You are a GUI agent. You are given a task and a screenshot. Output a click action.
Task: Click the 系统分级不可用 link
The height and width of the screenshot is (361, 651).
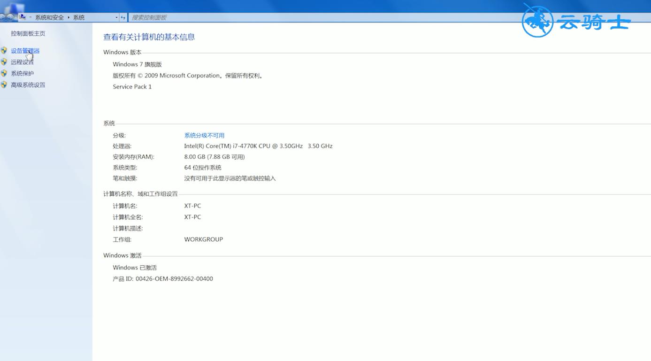click(204, 135)
